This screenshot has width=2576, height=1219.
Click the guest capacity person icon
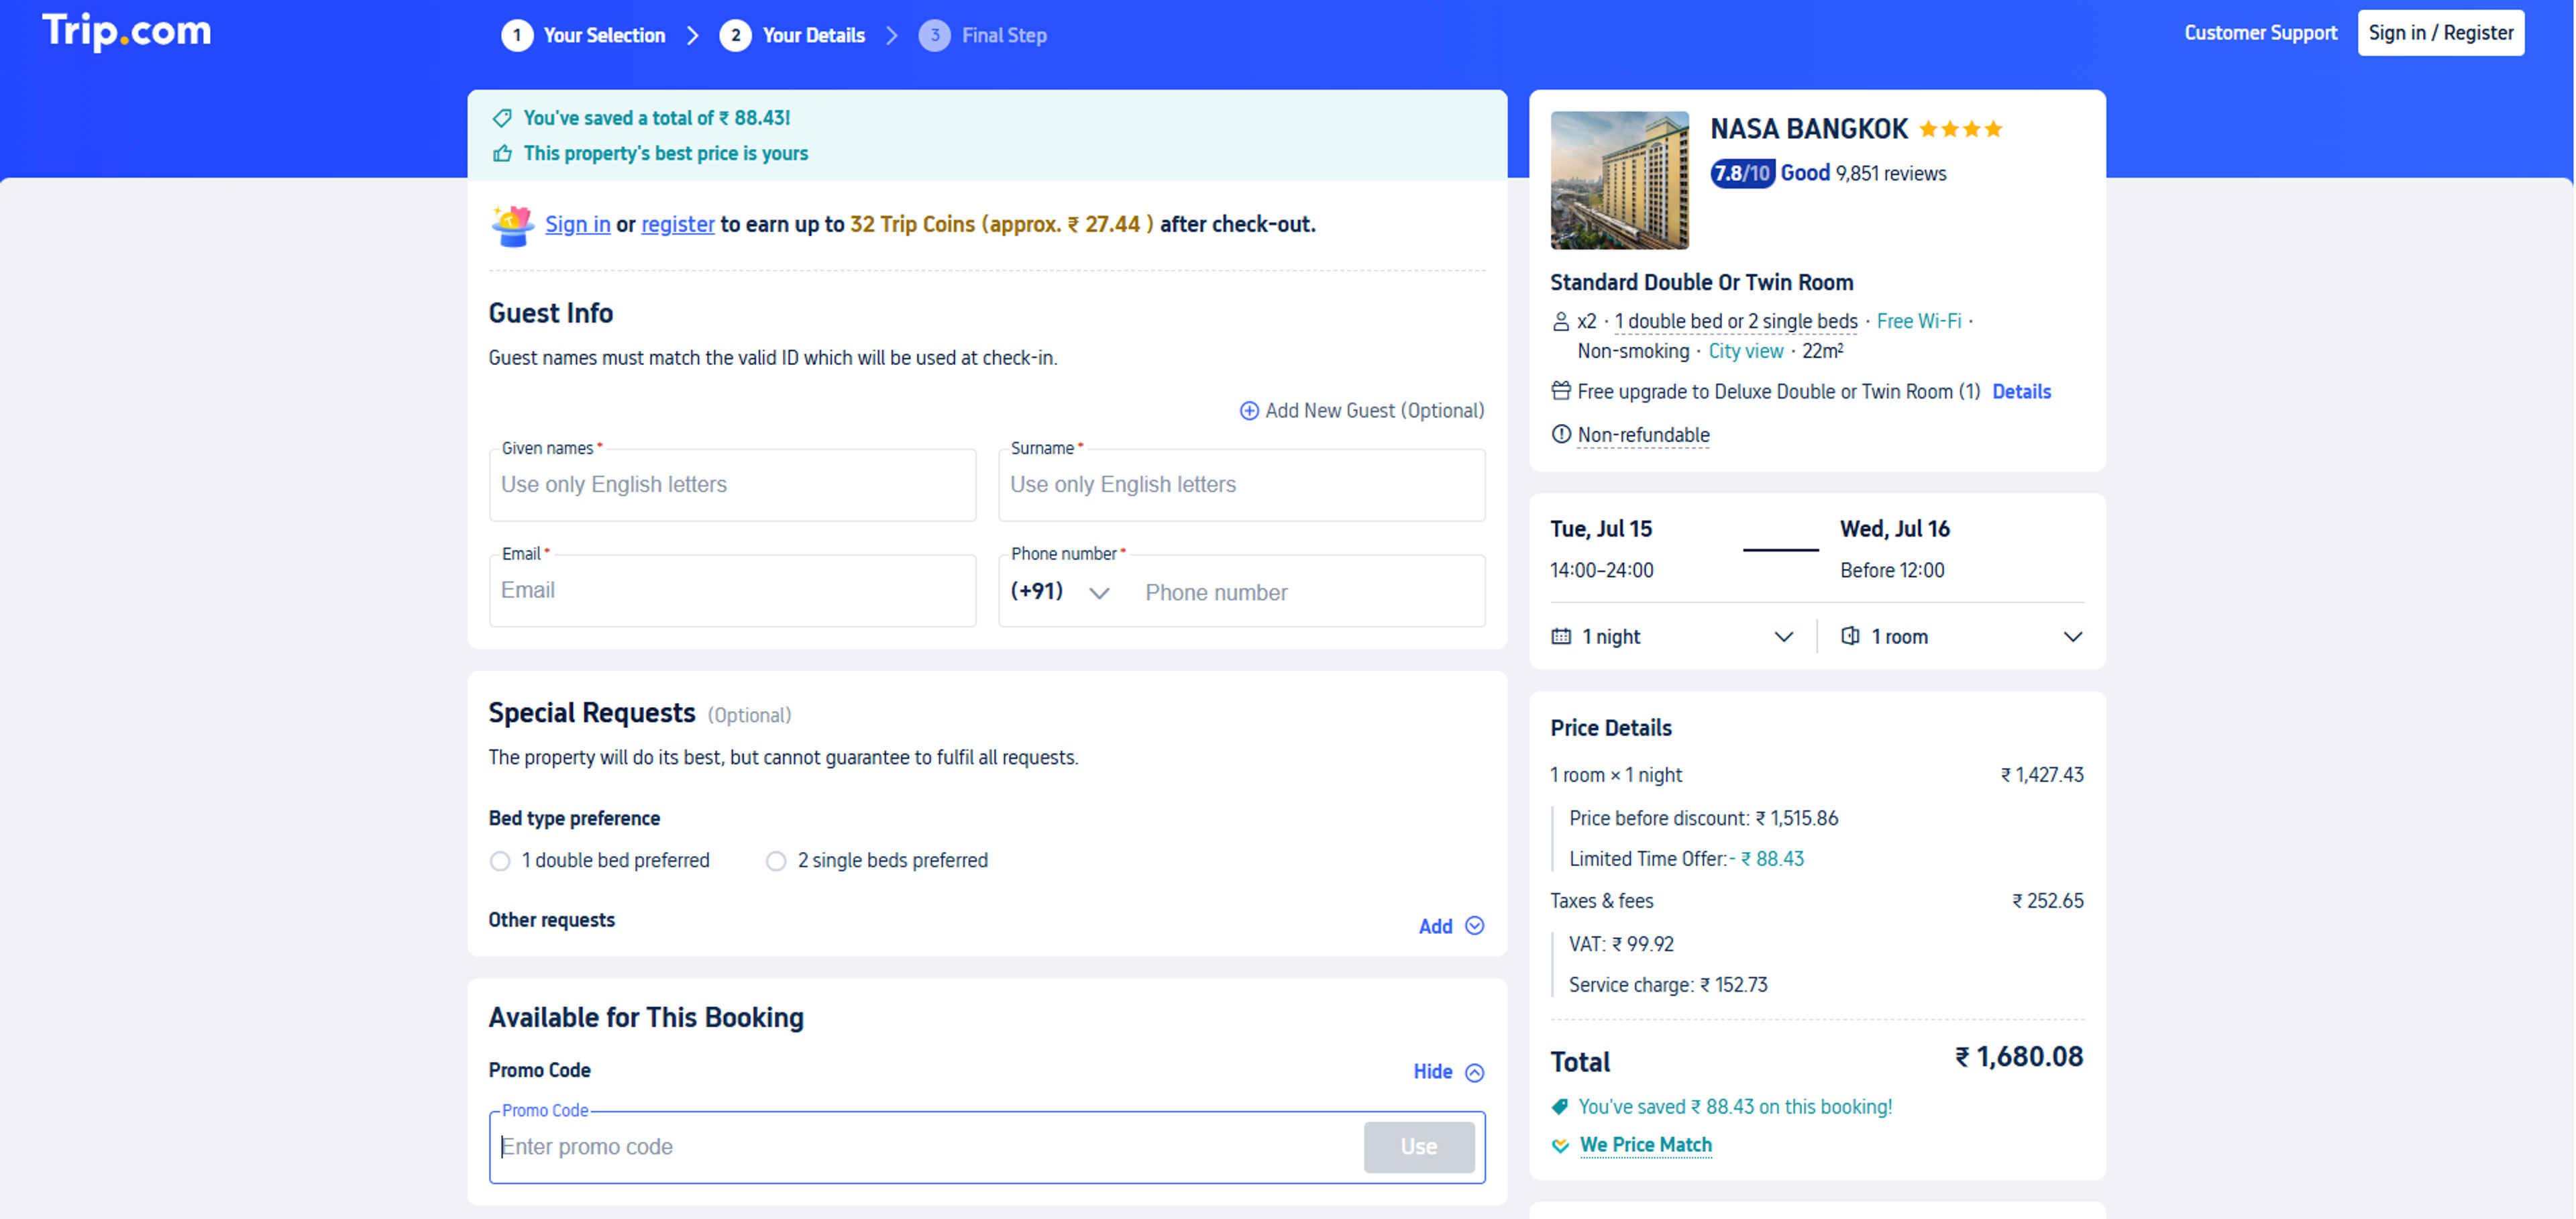click(x=1560, y=321)
